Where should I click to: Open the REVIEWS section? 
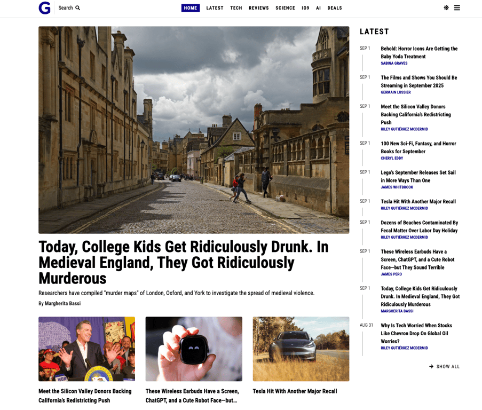coord(258,8)
